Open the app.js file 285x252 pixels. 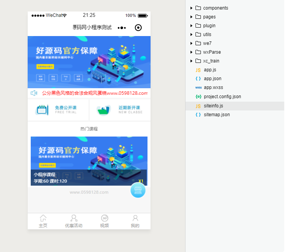pyautogui.click(x=210, y=70)
